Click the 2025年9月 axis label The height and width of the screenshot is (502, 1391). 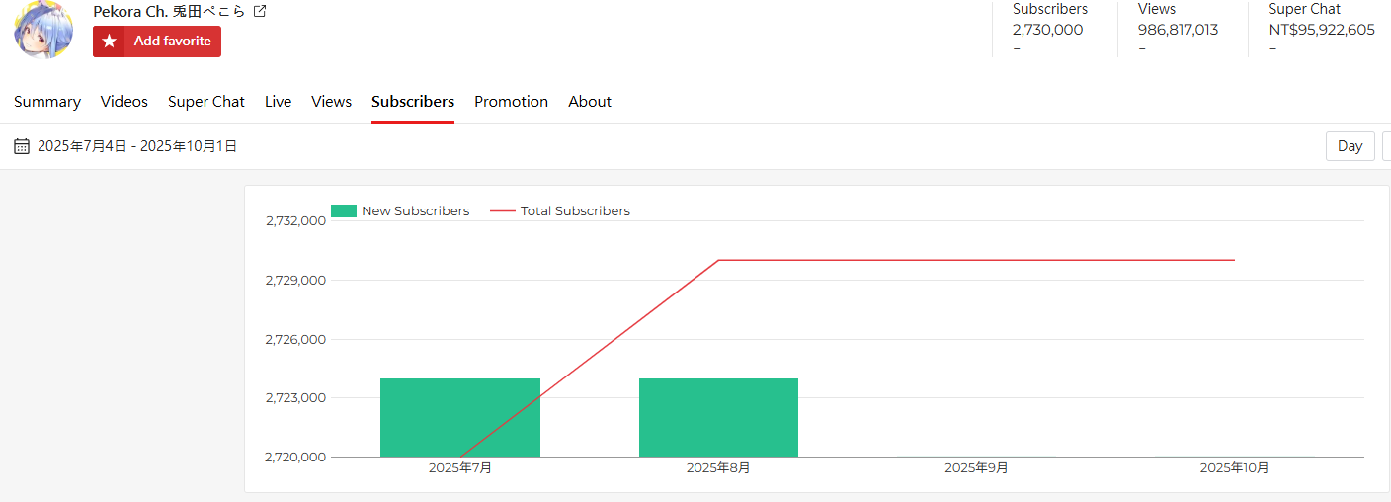point(976,468)
